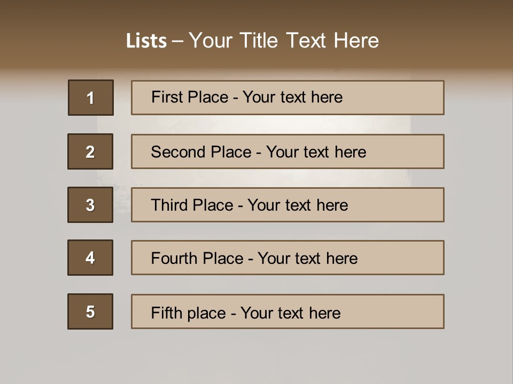Click the bold word Lists in title
Screen dimensions: 513x384
pyautogui.click(x=146, y=41)
